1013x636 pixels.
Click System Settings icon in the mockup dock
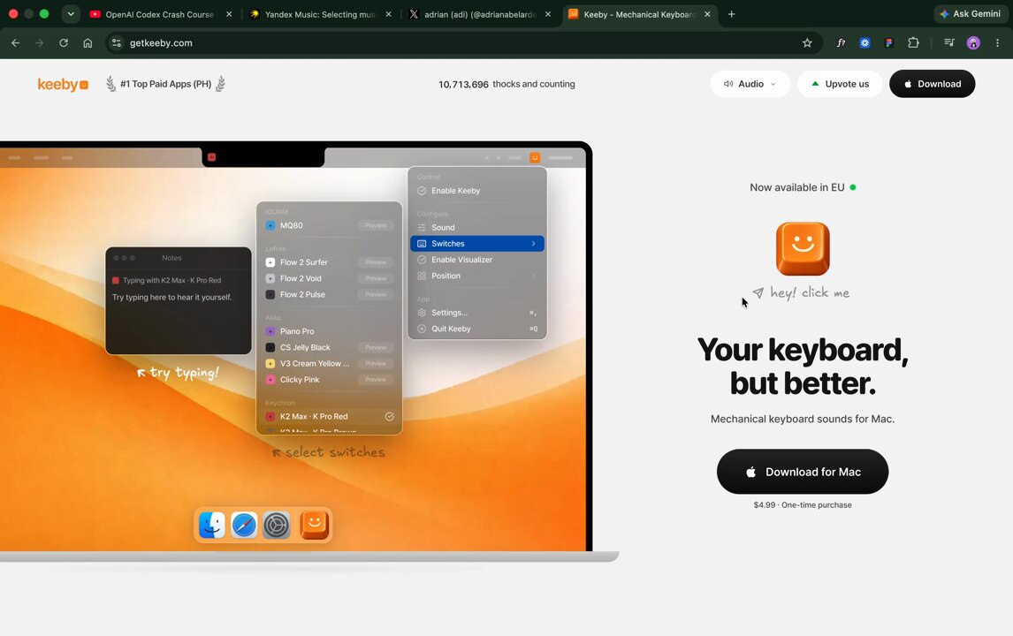pyautogui.click(x=277, y=525)
